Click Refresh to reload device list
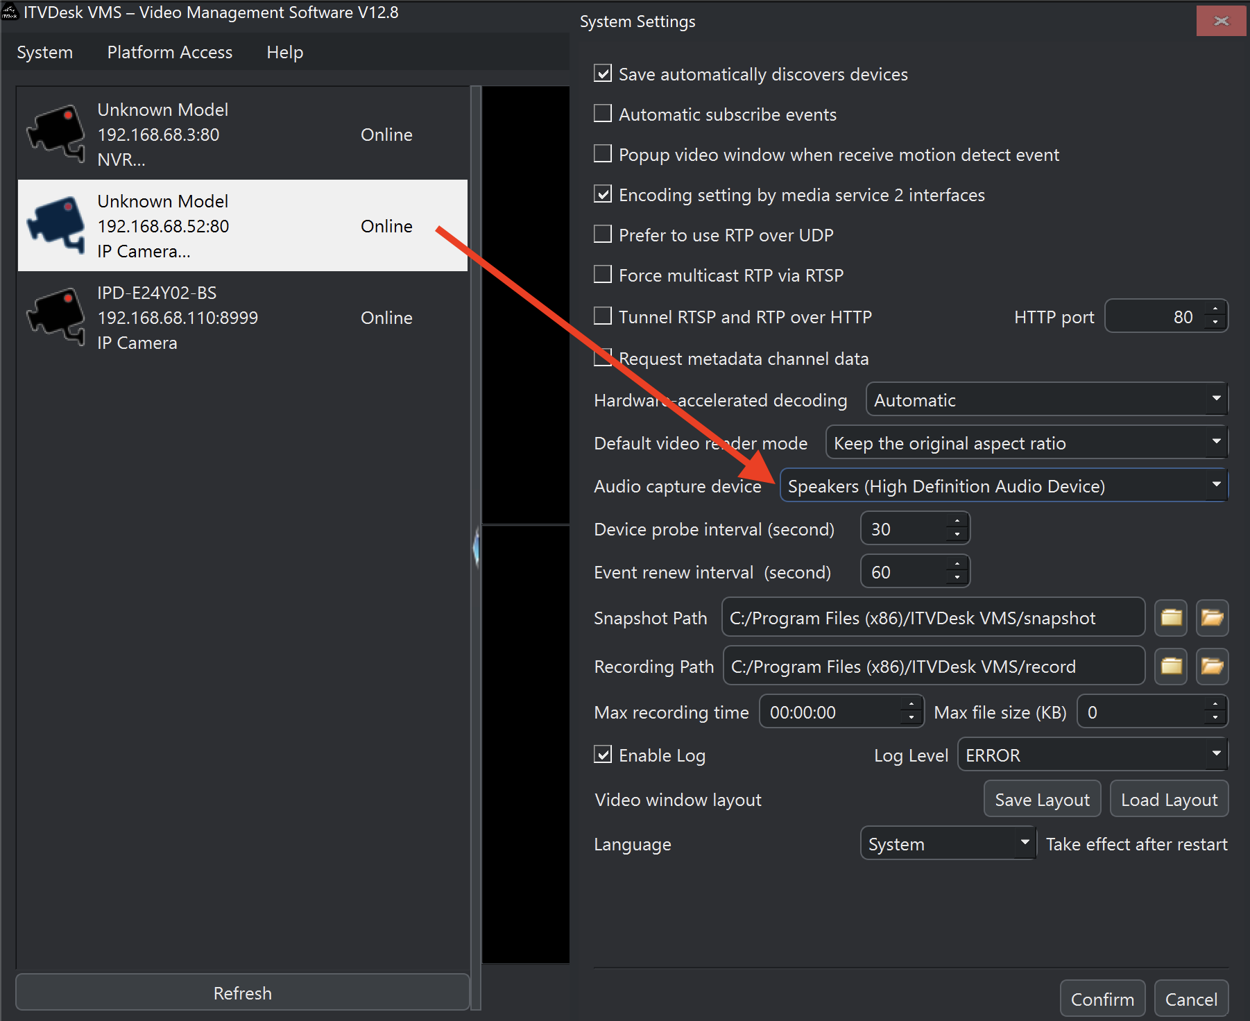 pos(242,993)
